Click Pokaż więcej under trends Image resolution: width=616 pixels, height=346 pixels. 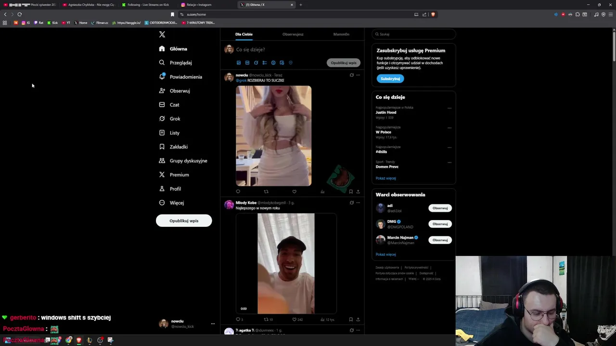pyautogui.click(x=385, y=178)
